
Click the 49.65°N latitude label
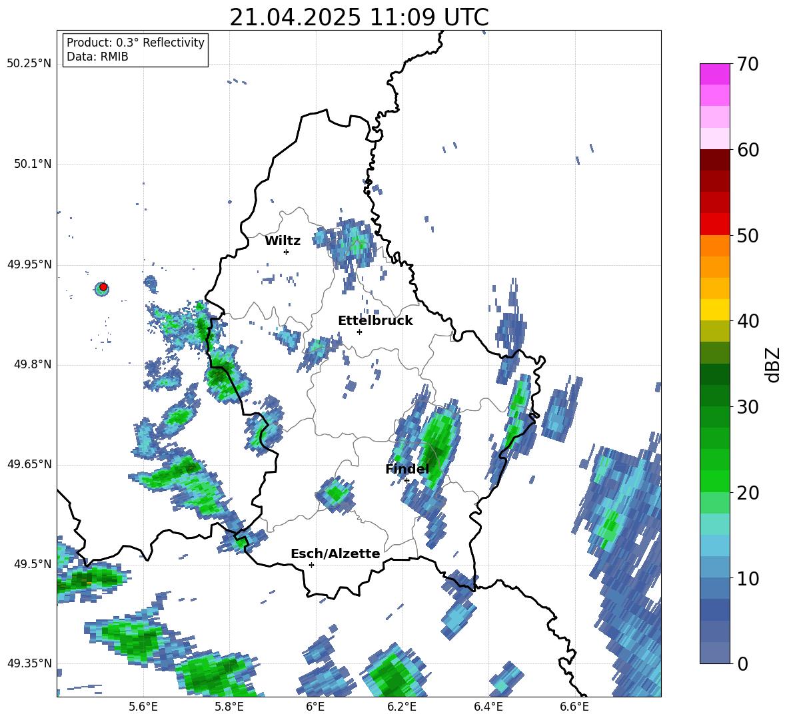[29, 464]
